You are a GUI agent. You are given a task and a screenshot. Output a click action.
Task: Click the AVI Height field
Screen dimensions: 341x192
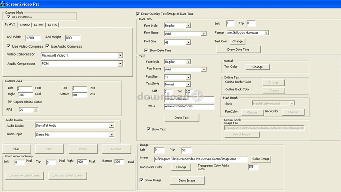[73, 38]
